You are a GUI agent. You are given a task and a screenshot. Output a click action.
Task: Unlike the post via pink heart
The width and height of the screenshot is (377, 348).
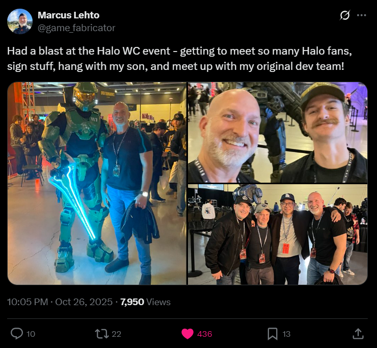click(x=187, y=334)
